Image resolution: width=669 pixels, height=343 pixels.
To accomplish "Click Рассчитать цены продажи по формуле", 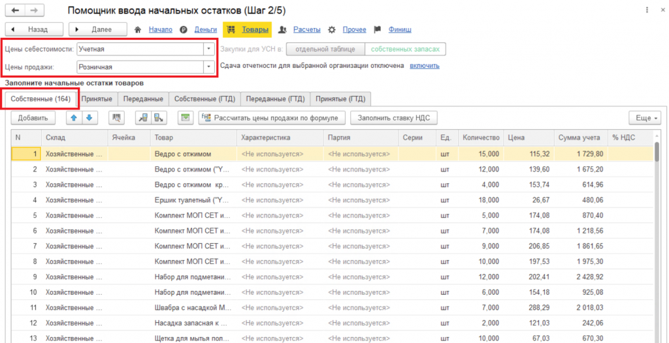I will tap(272, 117).
